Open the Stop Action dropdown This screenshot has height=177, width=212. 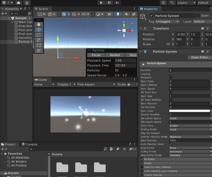[191, 148]
